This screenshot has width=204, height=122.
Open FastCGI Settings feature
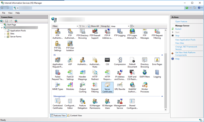tap(70, 75)
